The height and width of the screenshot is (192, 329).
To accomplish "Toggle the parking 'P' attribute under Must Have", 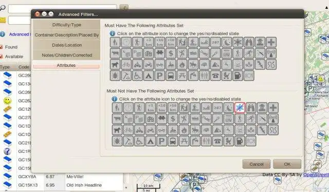I will 160,76.
